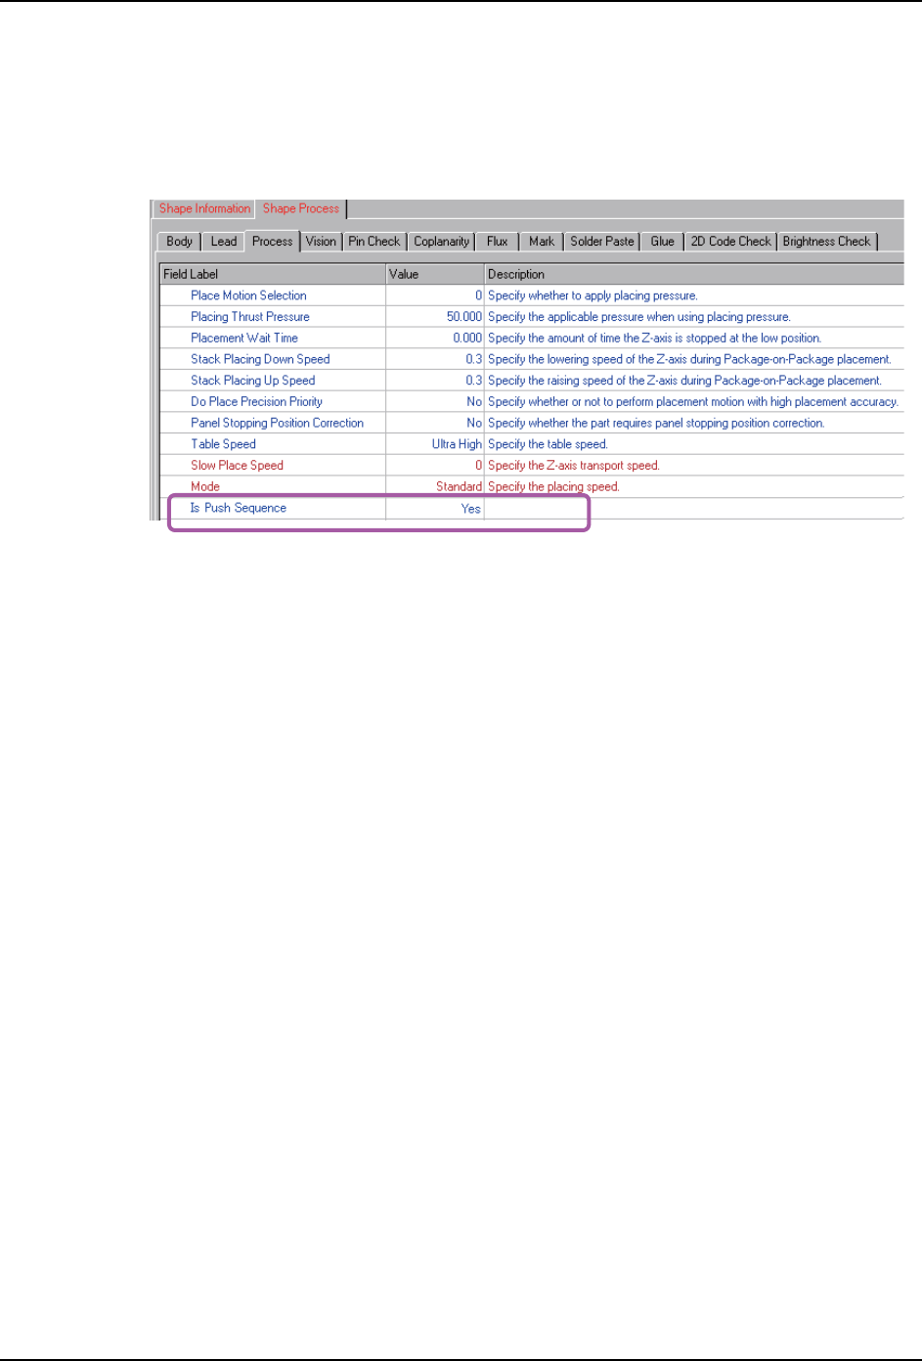922x1361 pixels.
Task: Click the placing pressure applicable description text
Action: coord(639,317)
